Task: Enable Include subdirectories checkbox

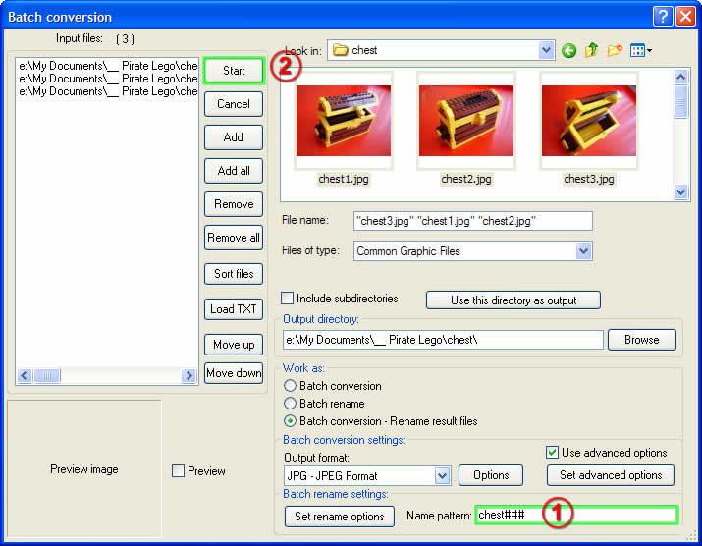Action: (287, 298)
